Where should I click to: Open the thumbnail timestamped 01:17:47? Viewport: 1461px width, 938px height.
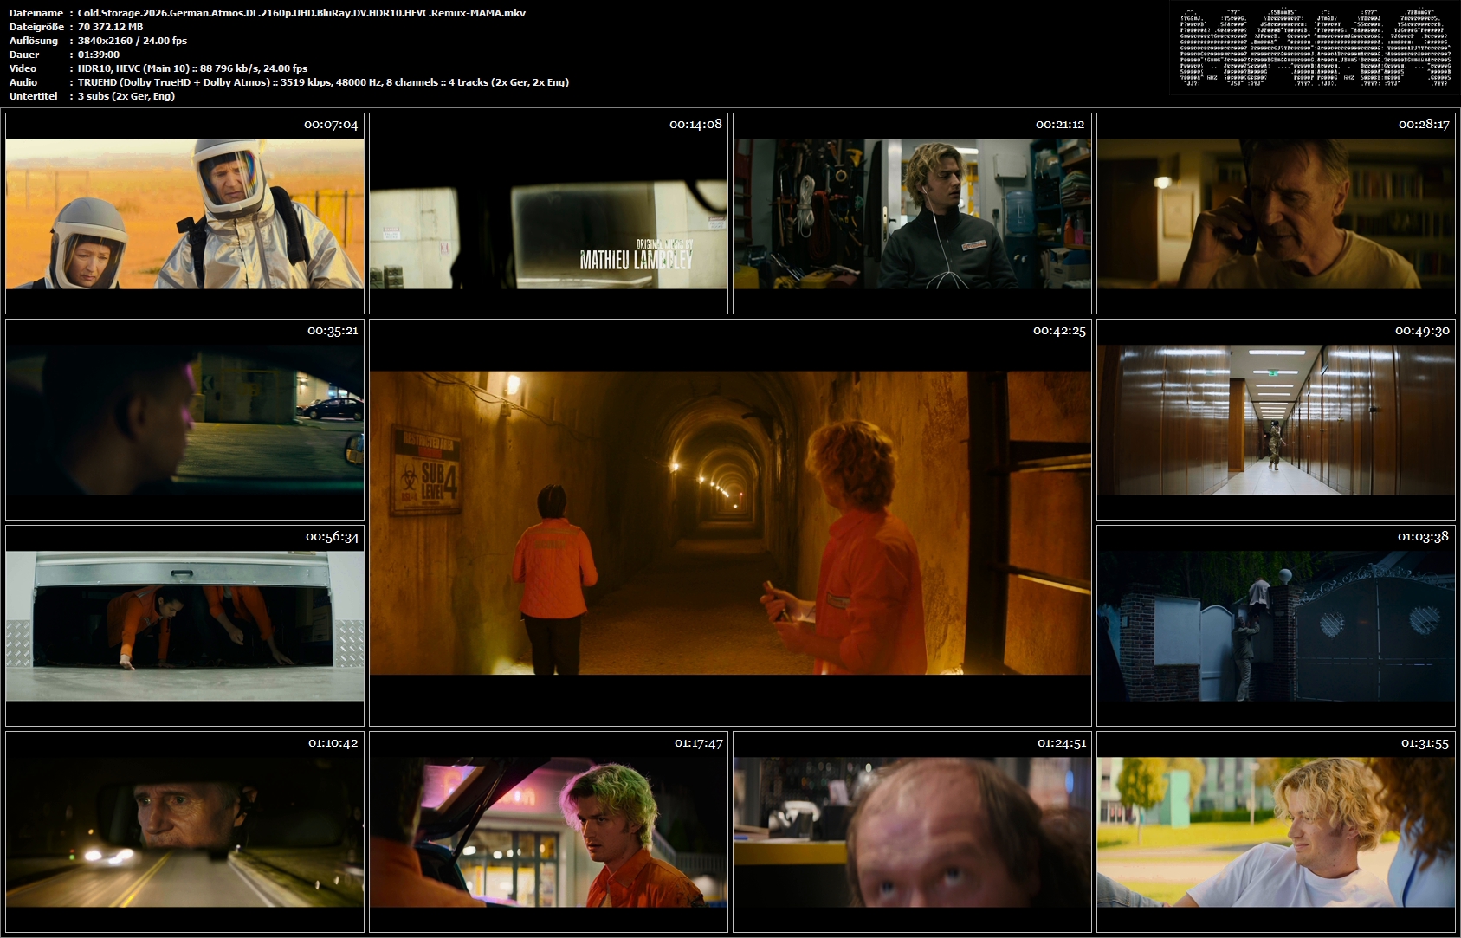pyautogui.click(x=548, y=831)
